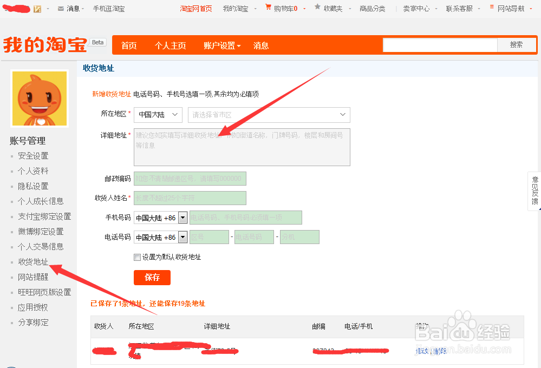Image resolution: width=541 pixels, height=368 pixels.
Task: Open 购物车 link in top bar
Action: point(286,9)
